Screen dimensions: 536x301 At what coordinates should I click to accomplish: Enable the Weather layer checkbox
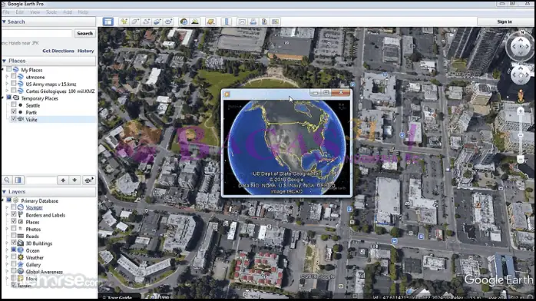(13, 256)
